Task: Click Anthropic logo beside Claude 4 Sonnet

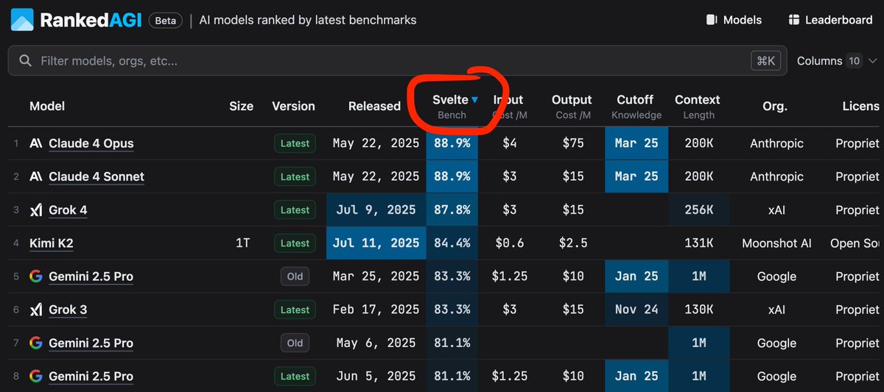Action: (35, 177)
